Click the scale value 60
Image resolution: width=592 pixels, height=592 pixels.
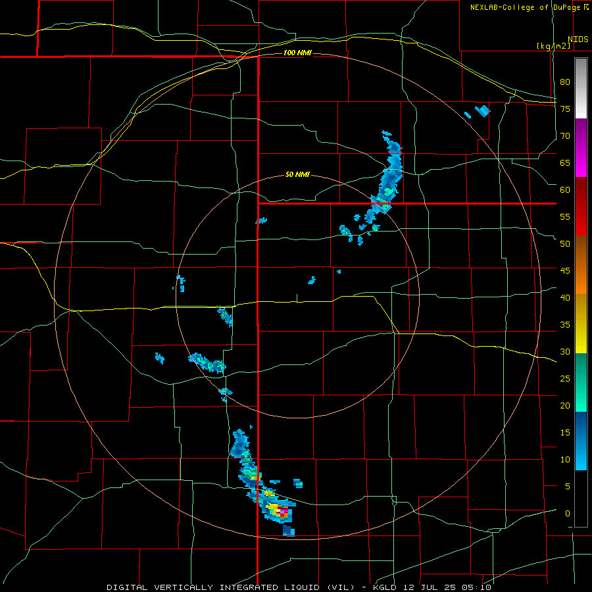(x=565, y=190)
